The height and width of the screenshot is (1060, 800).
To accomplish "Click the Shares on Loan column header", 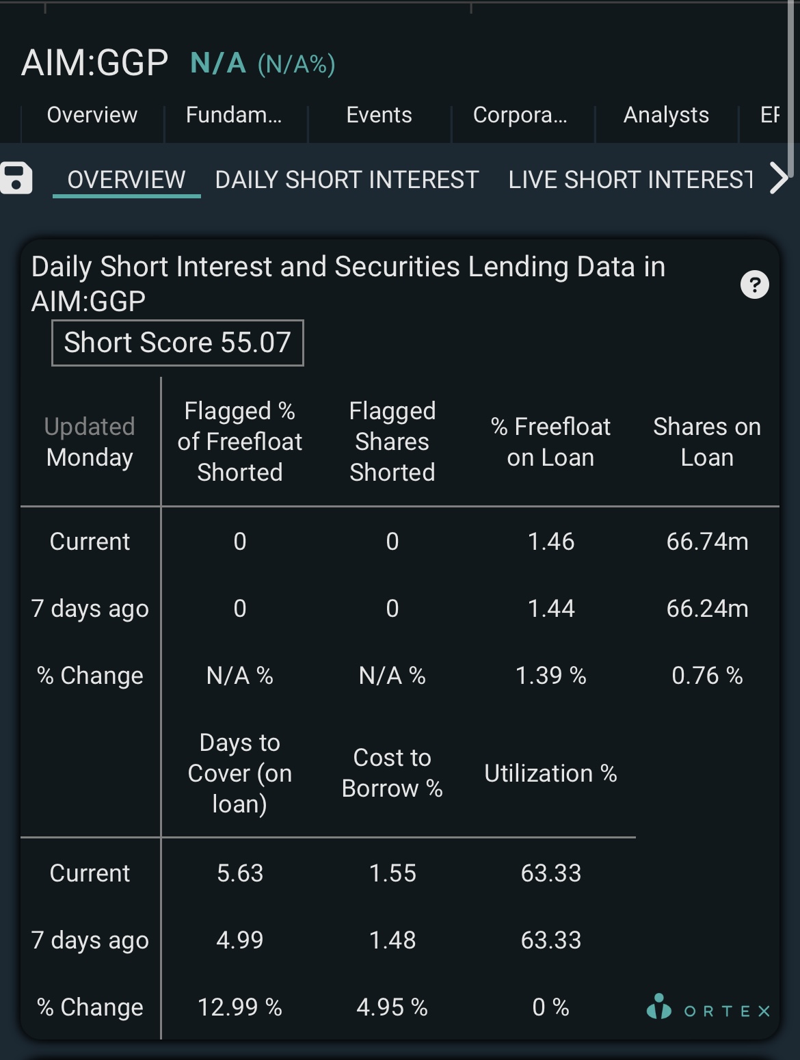I will pyautogui.click(x=707, y=442).
